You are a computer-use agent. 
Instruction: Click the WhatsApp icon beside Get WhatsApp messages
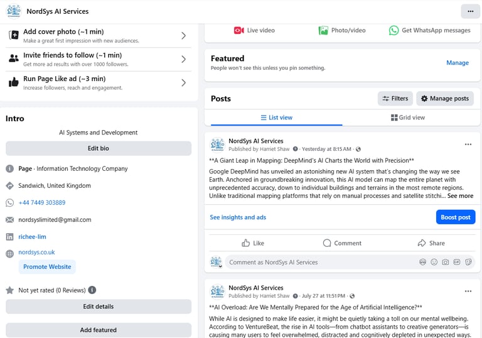tap(394, 31)
